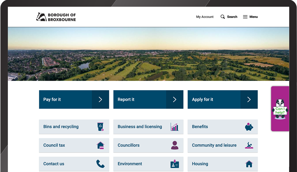Screen dimensions: 297x172
Task: Open My Account in the header
Action: pyautogui.click(x=205, y=17)
